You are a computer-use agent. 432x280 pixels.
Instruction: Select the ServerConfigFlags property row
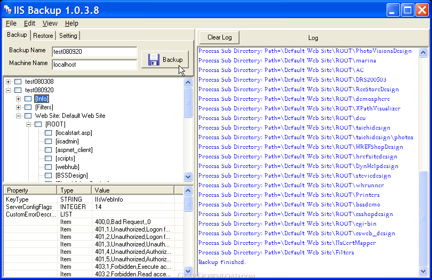(93, 207)
